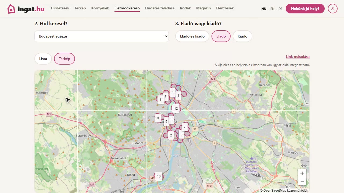Select map marker number 10
Image resolution: width=344 pixels, height=193 pixels.
coord(159,176)
